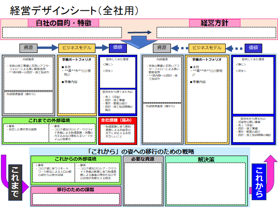Select the 自社の目的・特徴 pink header

(63, 23)
